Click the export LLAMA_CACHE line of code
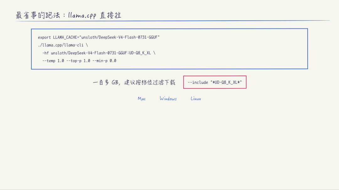 point(99,37)
